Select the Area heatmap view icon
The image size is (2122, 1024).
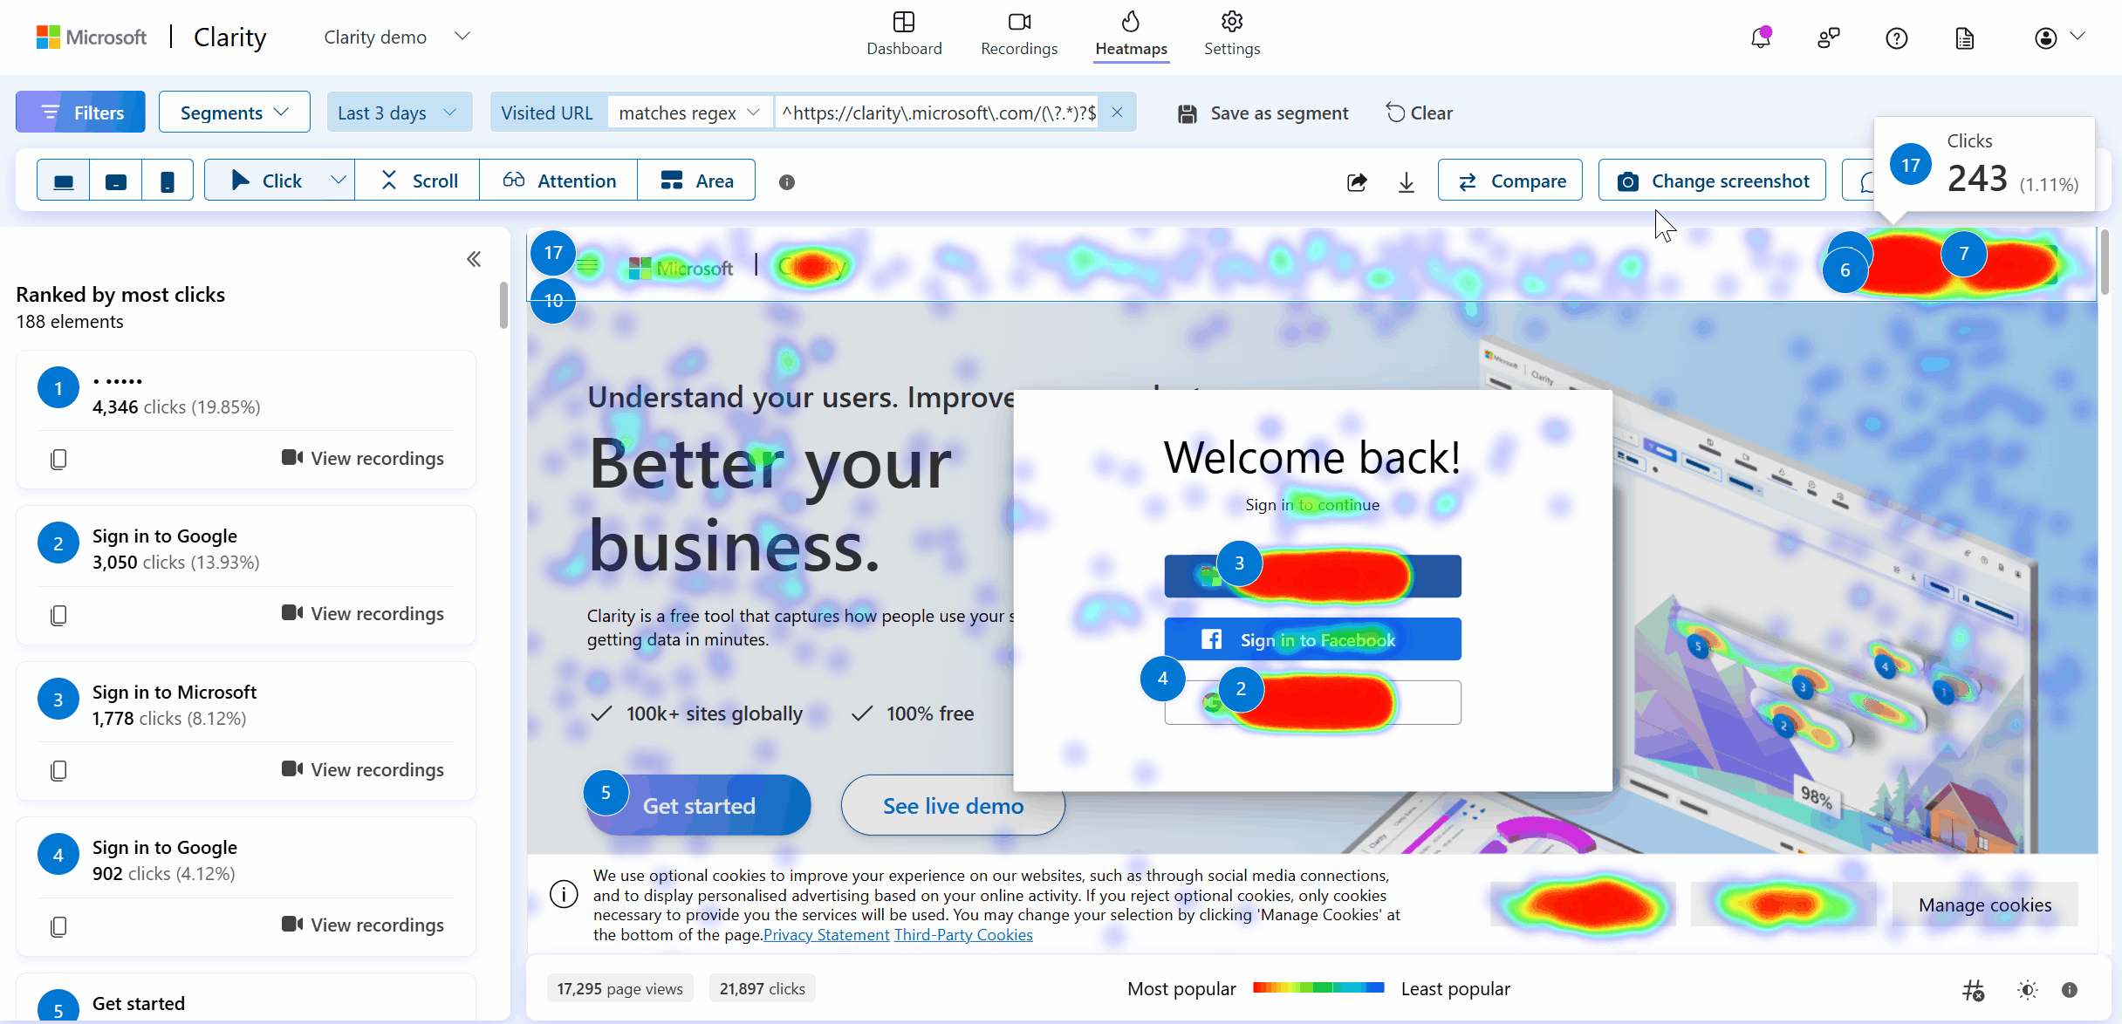(x=700, y=180)
